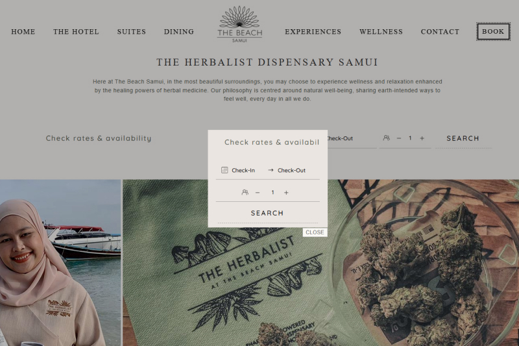This screenshot has height=346, width=519.
Task: Close the rates popup
Action: pos(315,232)
